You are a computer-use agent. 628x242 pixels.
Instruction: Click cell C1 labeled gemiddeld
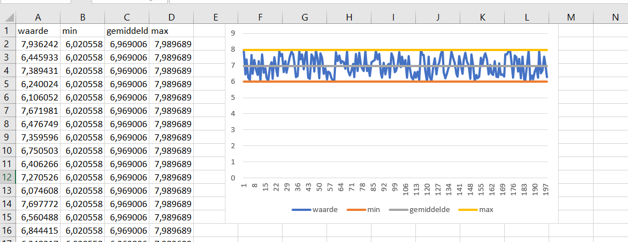pos(127,31)
